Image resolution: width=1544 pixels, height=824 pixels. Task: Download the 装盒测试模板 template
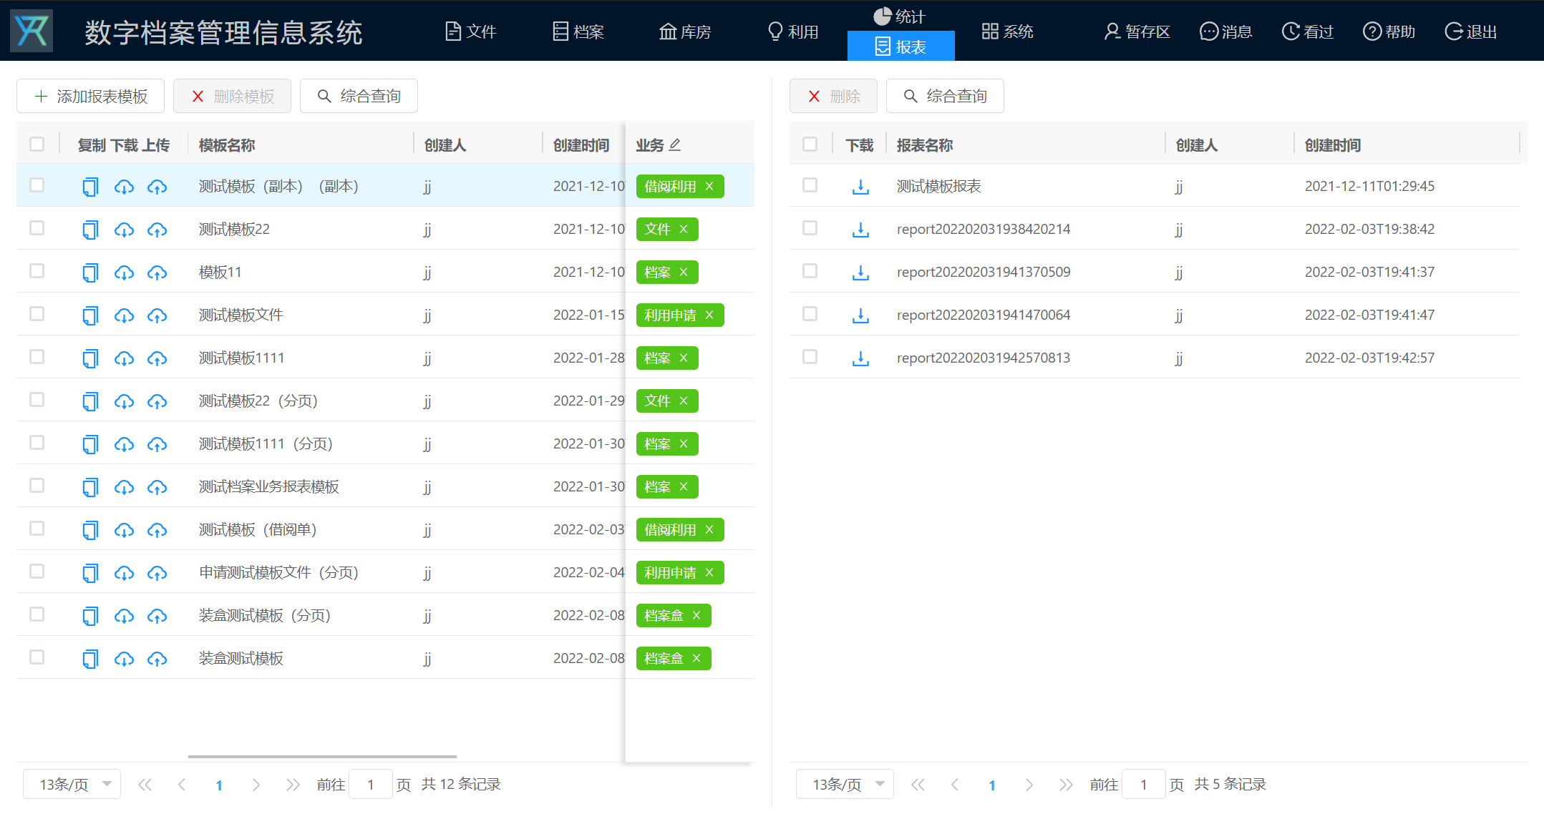124,659
